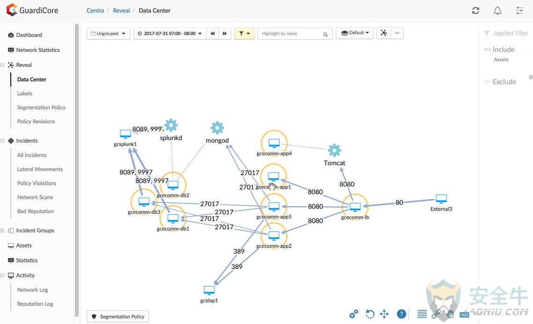Select the gcecomm-db1 asset node
This screenshot has height=324, width=533.
click(173, 218)
